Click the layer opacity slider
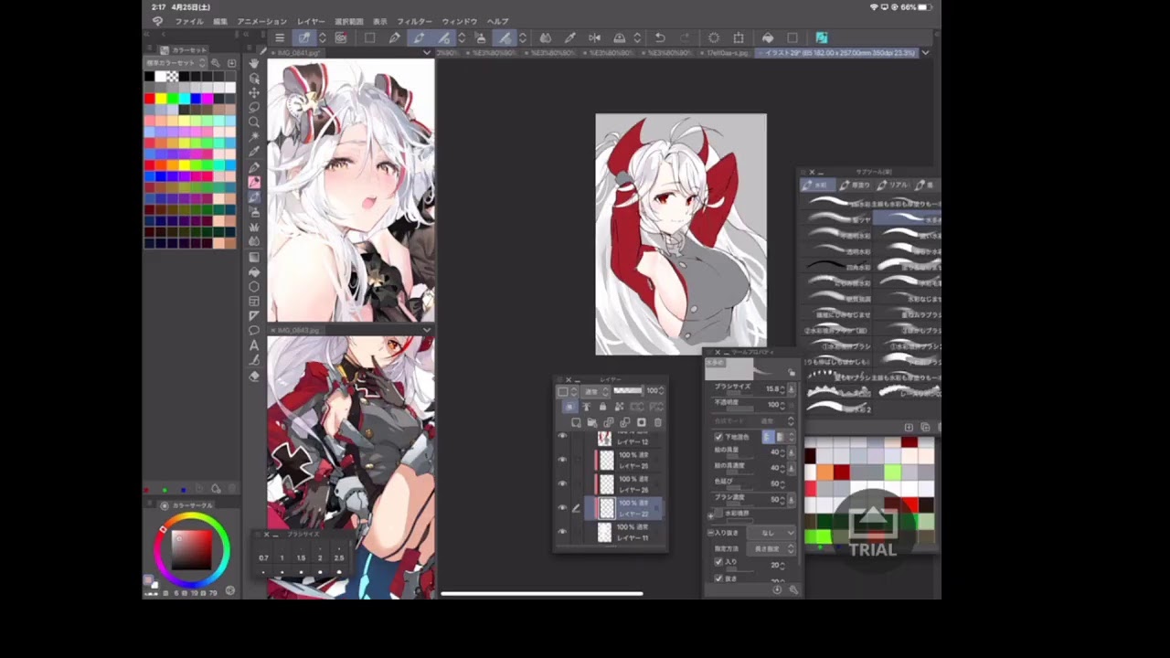The width and height of the screenshot is (1170, 658). click(628, 391)
